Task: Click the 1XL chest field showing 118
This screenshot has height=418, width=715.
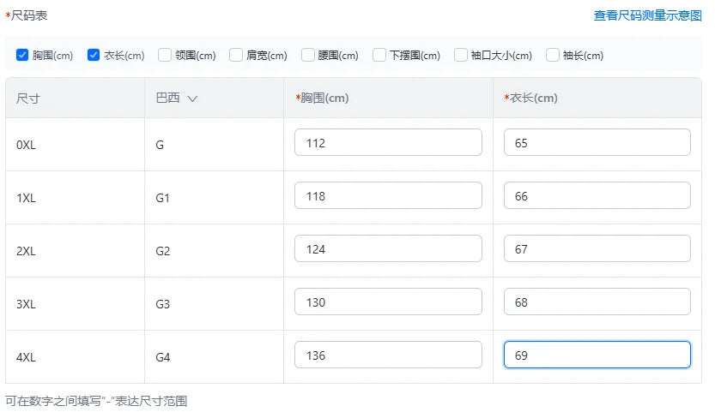Action: click(388, 196)
